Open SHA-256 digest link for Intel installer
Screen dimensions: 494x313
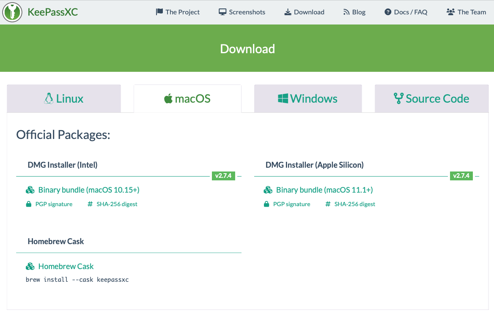click(x=117, y=204)
